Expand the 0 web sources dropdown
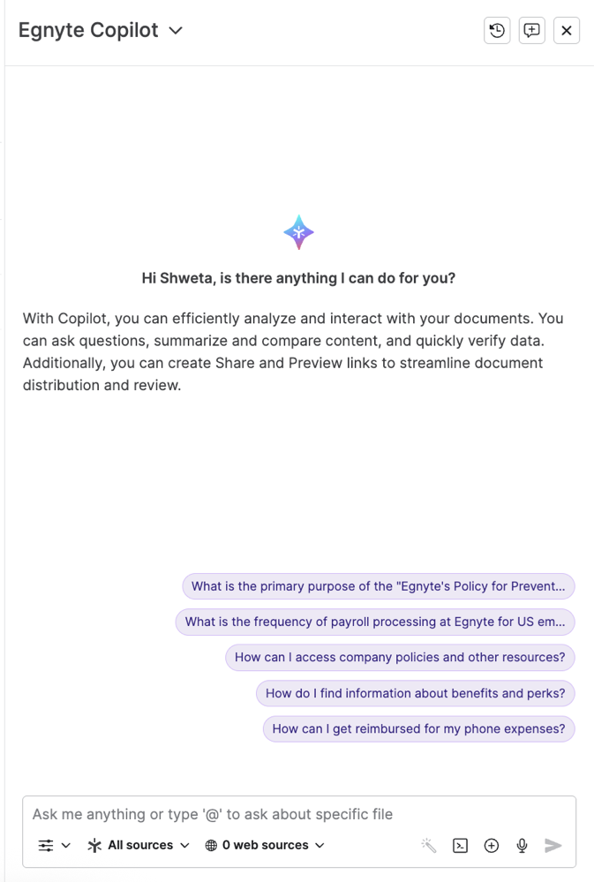Screen dimensions: 594x882 [265, 845]
